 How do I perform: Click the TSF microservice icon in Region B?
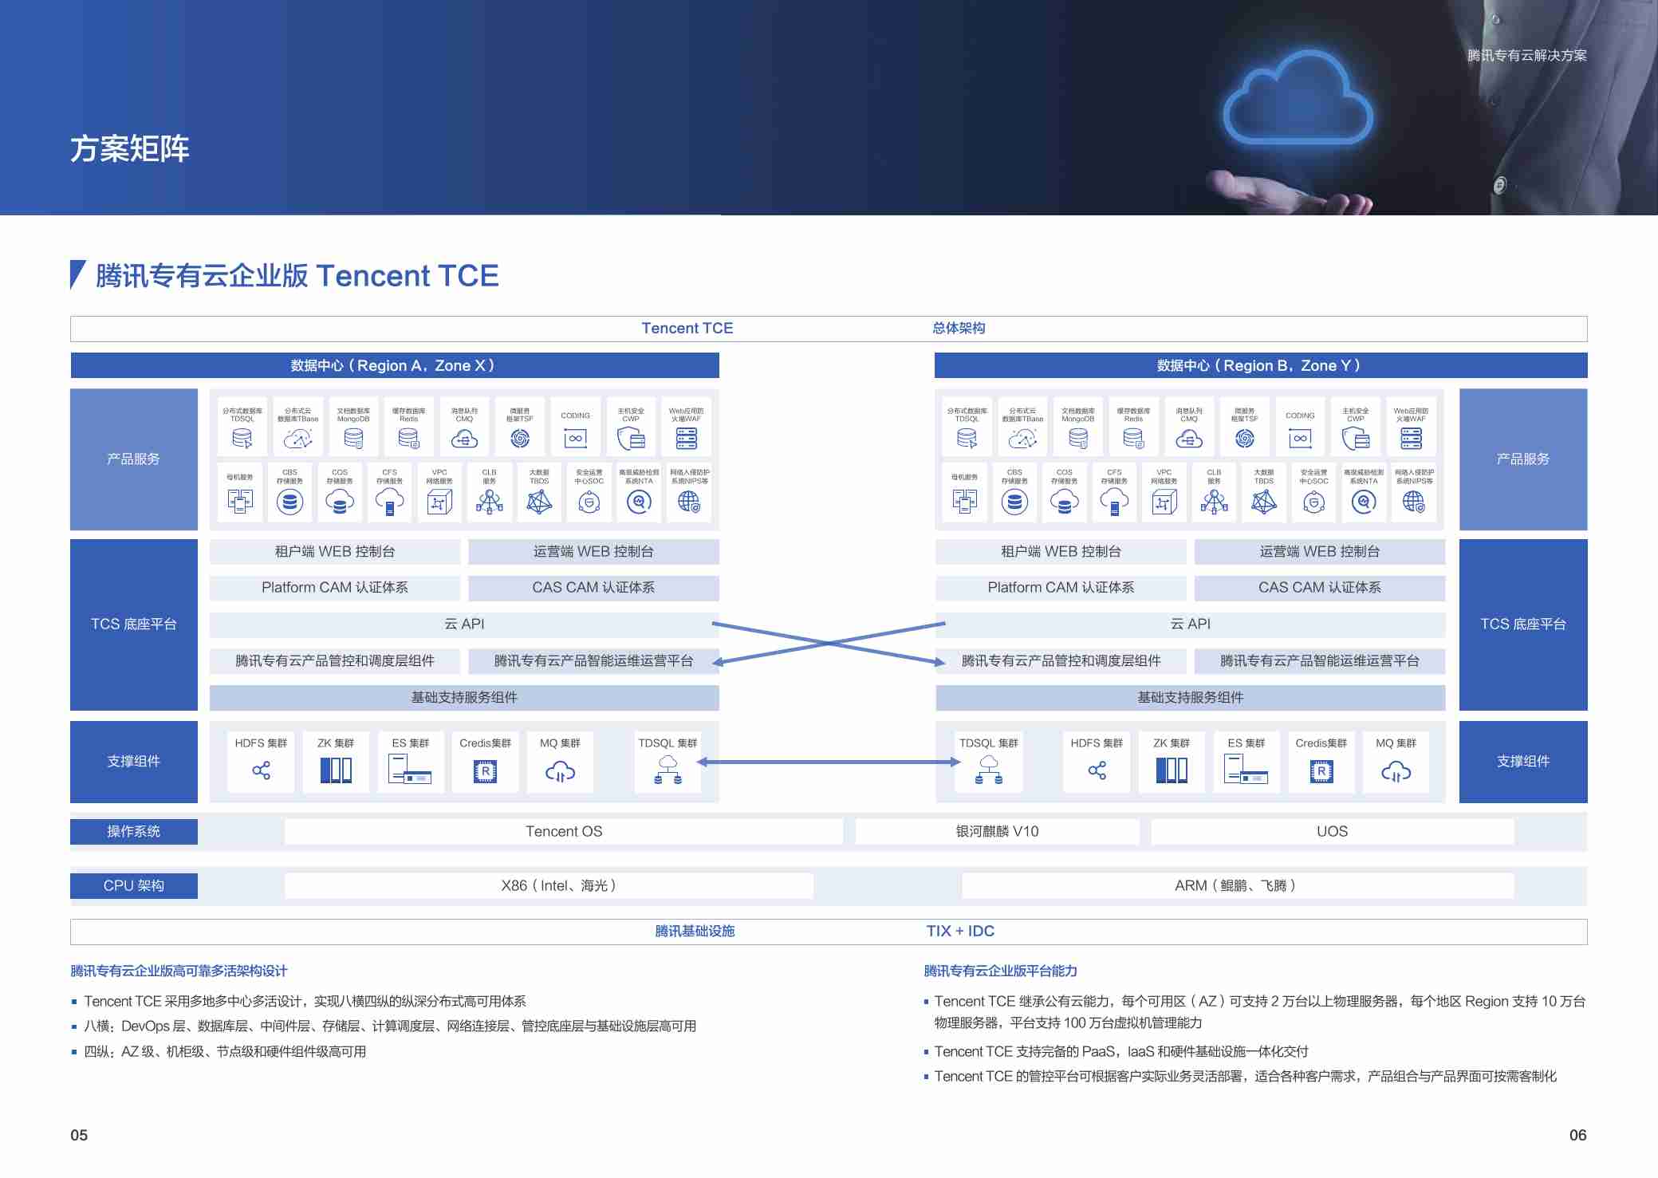1245,439
